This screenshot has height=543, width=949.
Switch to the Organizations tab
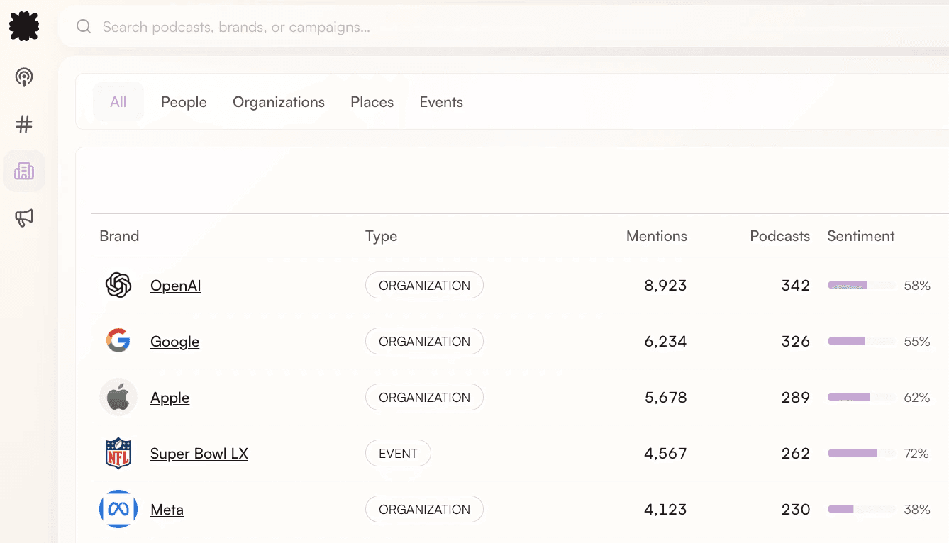click(279, 102)
